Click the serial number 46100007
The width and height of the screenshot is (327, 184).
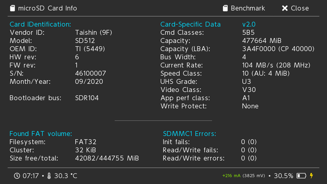tap(90, 73)
